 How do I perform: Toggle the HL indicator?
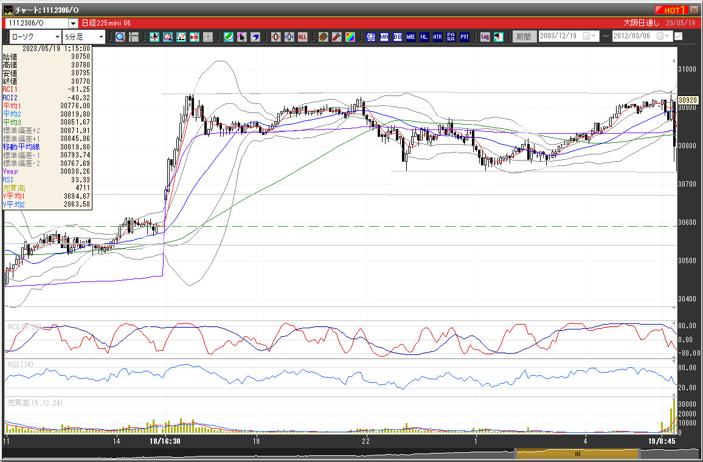coord(424,36)
